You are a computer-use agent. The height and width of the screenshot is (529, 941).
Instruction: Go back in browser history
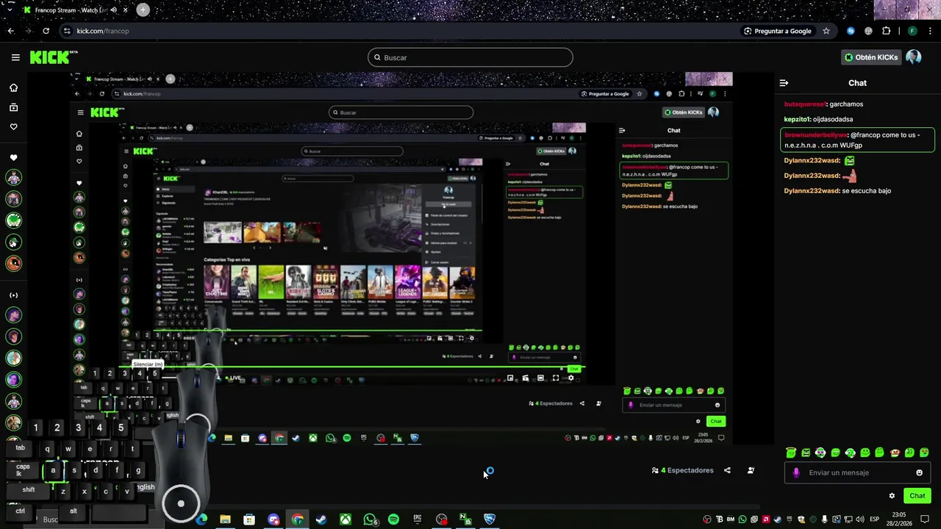pyautogui.click(x=10, y=31)
